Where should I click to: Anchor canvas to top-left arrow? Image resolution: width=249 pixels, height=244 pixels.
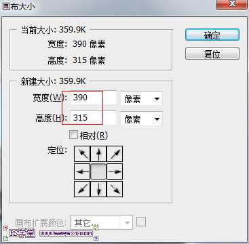coord(82,154)
